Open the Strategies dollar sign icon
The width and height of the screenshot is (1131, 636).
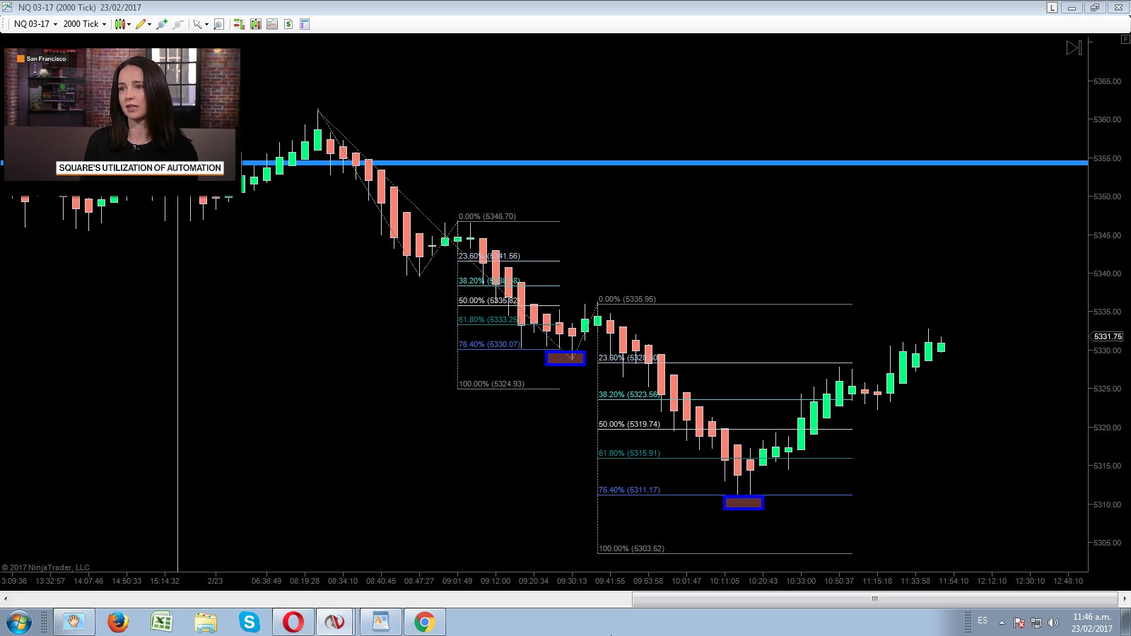pyautogui.click(x=288, y=24)
